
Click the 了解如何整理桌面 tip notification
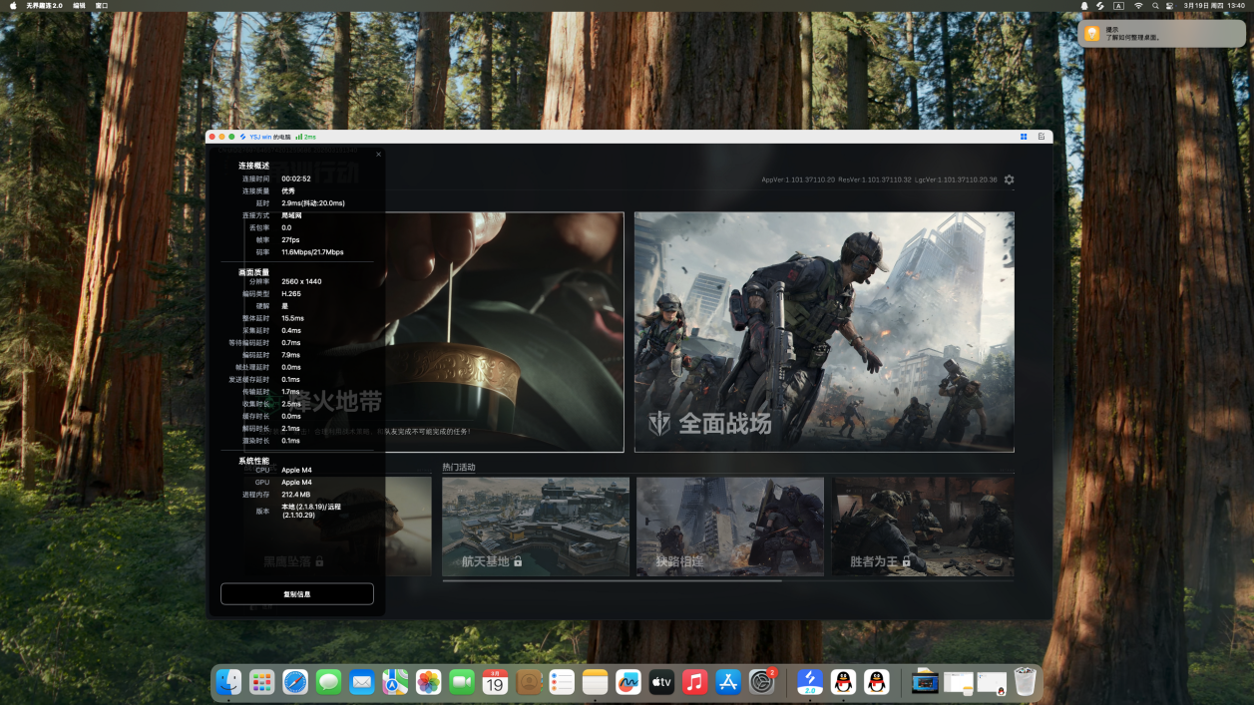click(1161, 33)
